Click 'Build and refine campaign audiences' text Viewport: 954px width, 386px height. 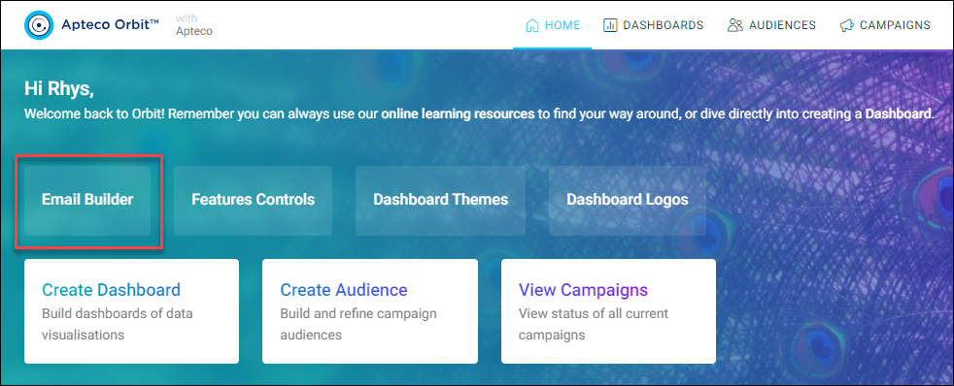[x=358, y=324]
